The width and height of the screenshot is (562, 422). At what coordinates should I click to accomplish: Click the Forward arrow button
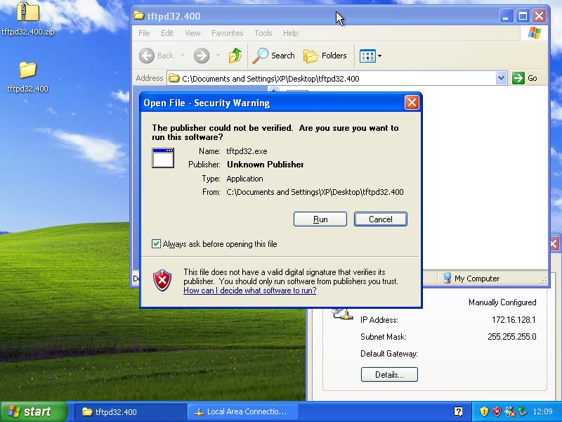pos(202,56)
